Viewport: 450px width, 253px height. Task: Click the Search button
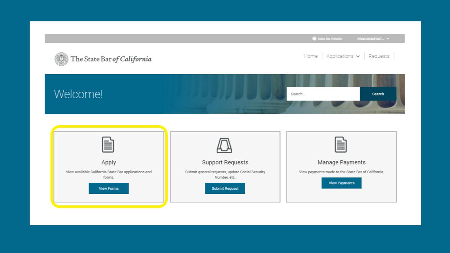(x=378, y=94)
